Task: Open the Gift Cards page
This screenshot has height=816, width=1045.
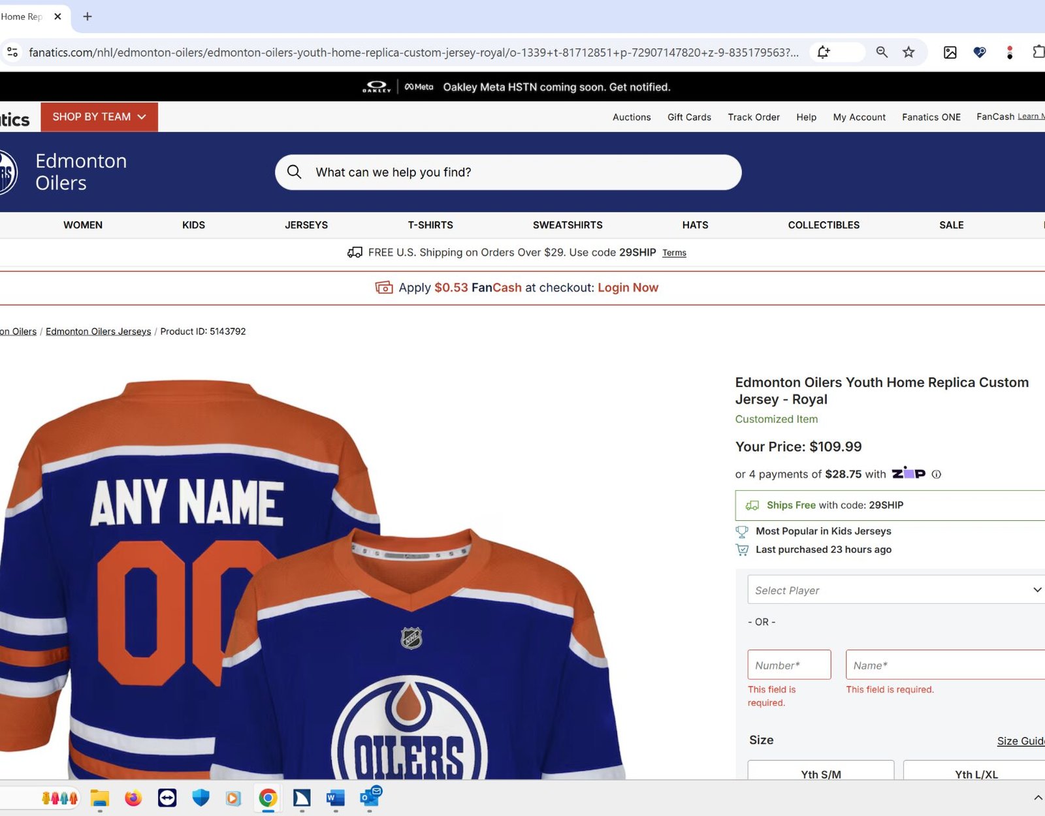Action: (x=689, y=117)
